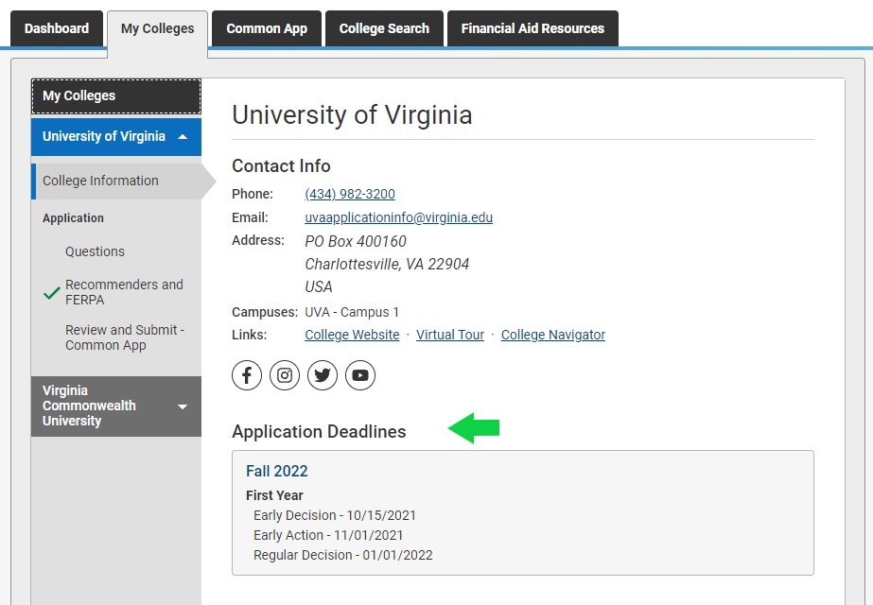Collapse the University of Virginia section
Viewport: 873px width, 605px height.
183,137
